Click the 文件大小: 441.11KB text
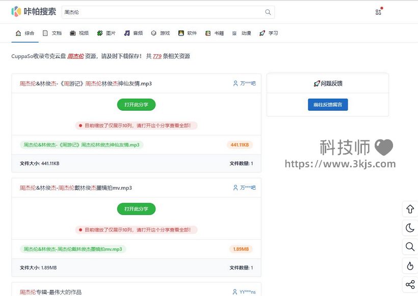The height and width of the screenshot is (296, 418). [39, 163]
